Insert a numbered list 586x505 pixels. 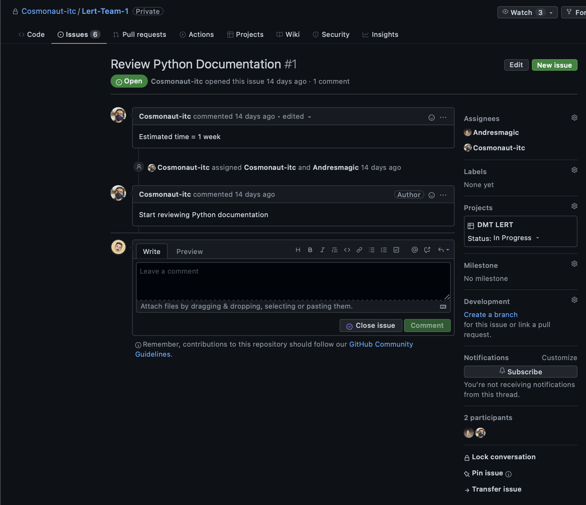pyautogui.click(x=384, y=250)
